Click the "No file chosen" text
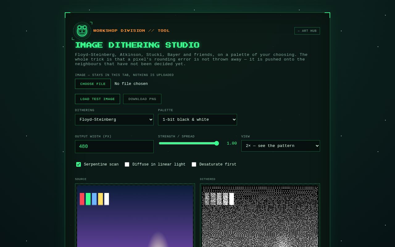The width and height of the screenshot is (395, 247). [131, 84]
